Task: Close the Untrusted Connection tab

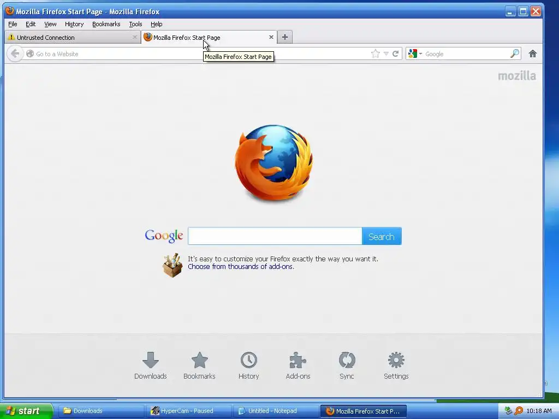Action: coord(134,37)
